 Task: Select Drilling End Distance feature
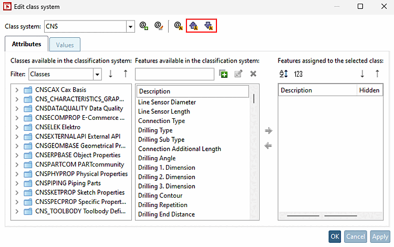[x=167, y=214]
